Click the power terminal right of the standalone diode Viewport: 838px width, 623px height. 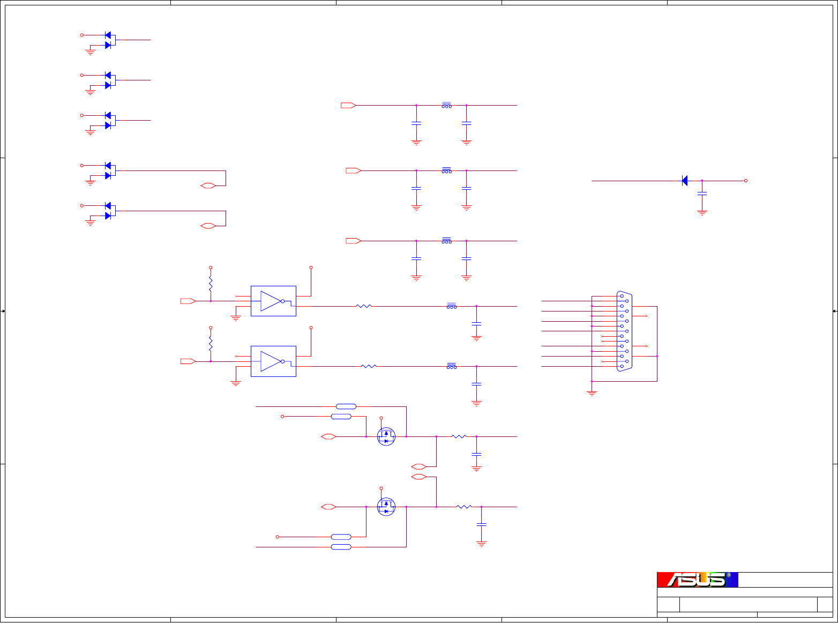(x=745, y=181)
